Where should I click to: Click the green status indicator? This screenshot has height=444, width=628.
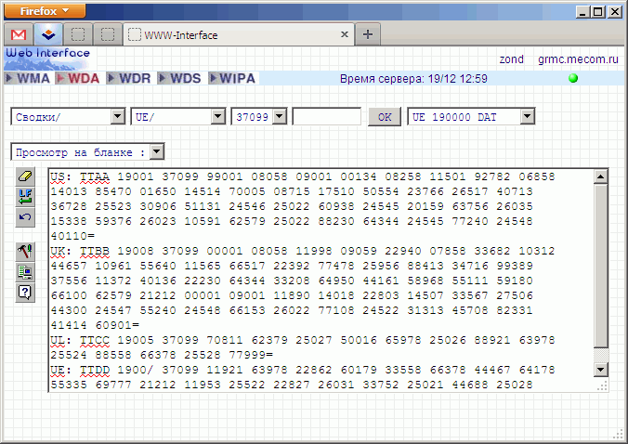point(573,78)
